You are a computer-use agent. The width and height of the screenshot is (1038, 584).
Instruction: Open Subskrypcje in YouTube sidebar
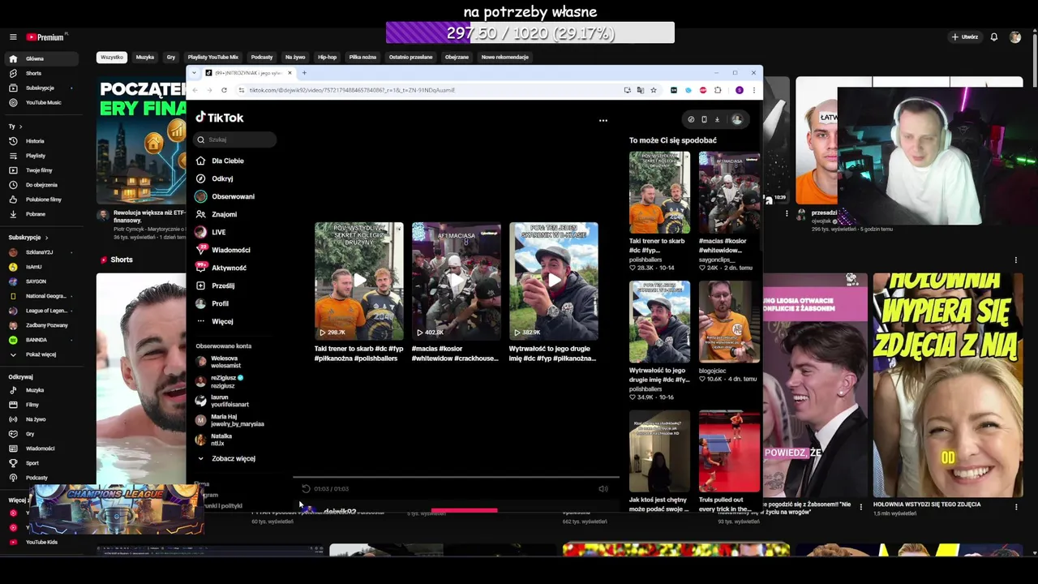(x=40, y=88)
